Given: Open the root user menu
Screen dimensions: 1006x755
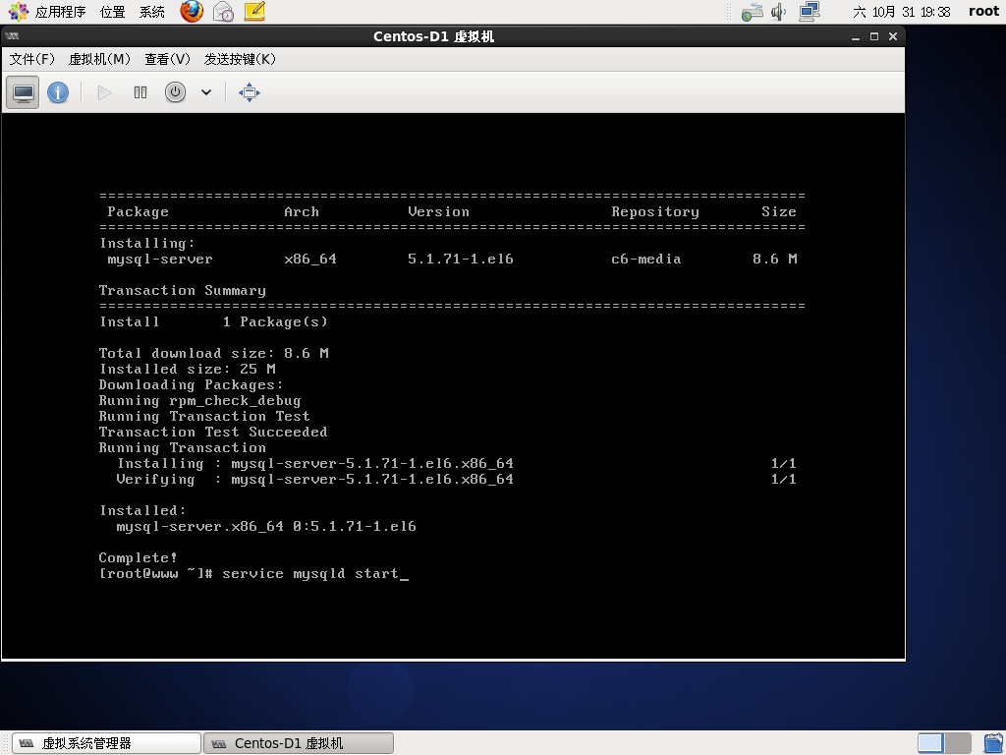Looking at the screenshot, I should click(983, 12).
